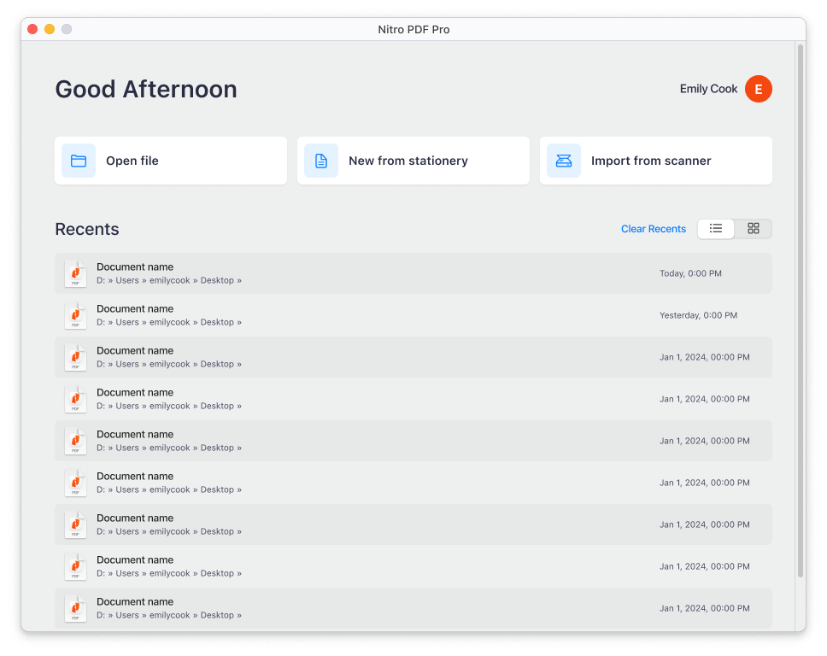Expand the emilycook folder path chevron
The width and height of the screenshot is (827, 656).
[195, 280]
